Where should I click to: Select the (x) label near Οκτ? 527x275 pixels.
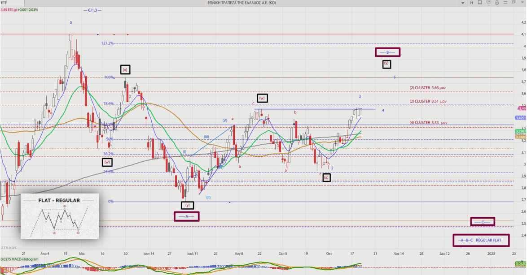point(326,177)
